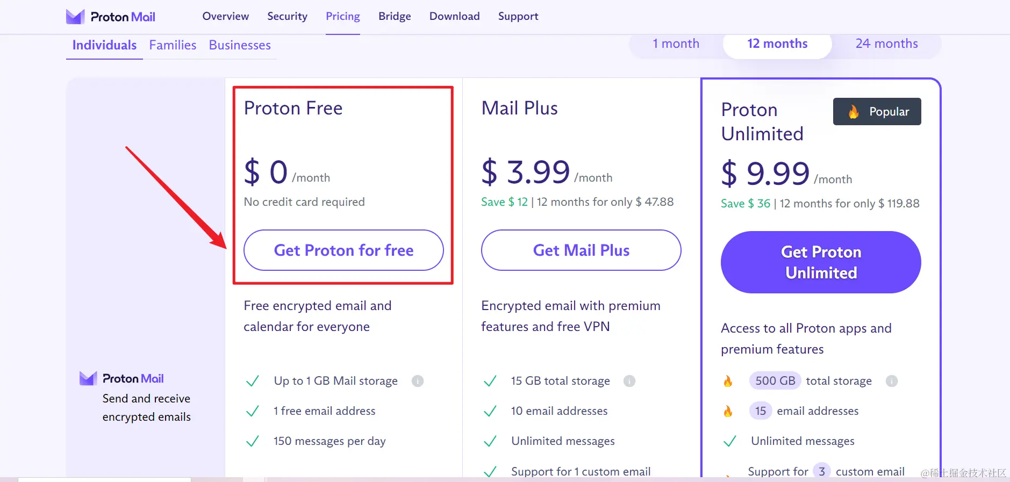This screenshot has height=482, width=1010.
Task: Open the Bridge navigation item
Action: pyautogui.click(x=395, y=16)
